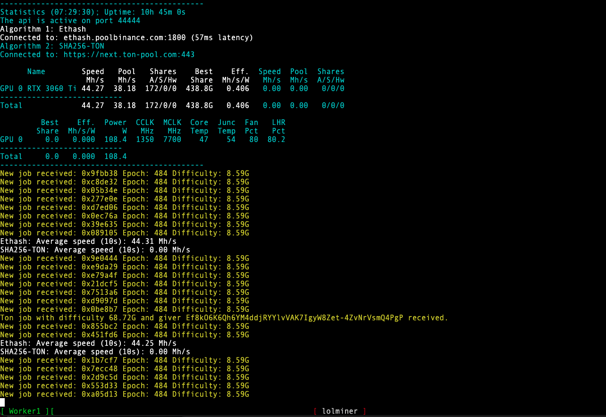Click the LHR Pct column header
Image resolution: width=606 pixels, height=417 pixels.
click(278, 126)
